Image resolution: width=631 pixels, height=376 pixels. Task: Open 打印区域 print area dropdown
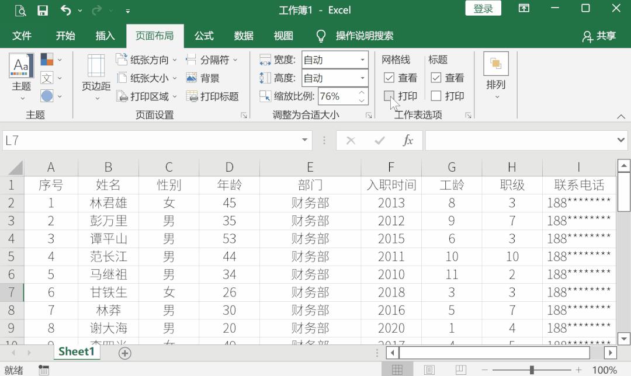147,96
